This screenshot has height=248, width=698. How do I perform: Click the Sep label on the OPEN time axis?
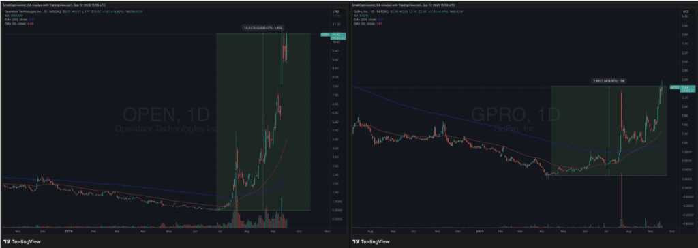point(273,232)
